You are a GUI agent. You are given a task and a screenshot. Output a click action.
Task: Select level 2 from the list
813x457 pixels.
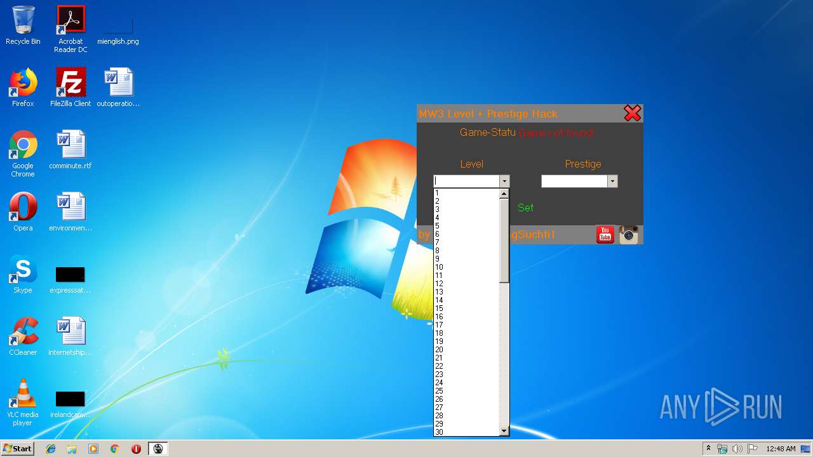pos(466,201)
